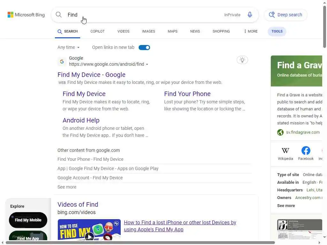Switch to the Shopping tab
The width and height of the screenshot is (327, 245).
(221, 31)
